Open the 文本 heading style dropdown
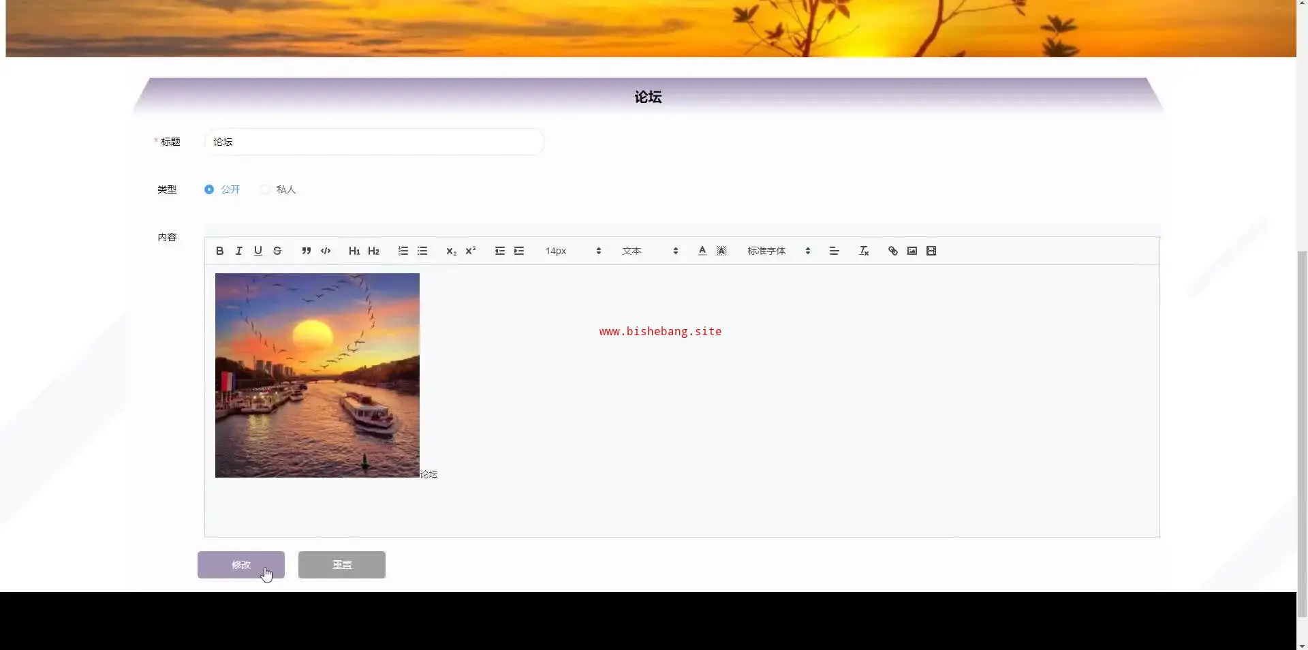Viewport: 1308px width, 650px height. 649,251
